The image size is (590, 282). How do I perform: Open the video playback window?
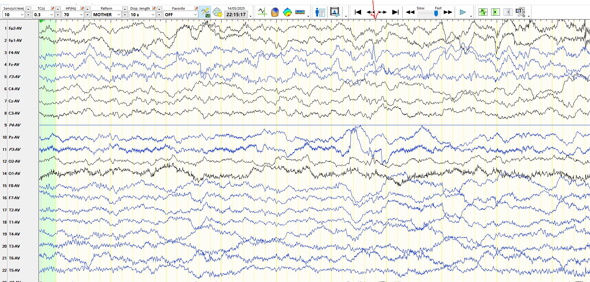click(335, 12)
